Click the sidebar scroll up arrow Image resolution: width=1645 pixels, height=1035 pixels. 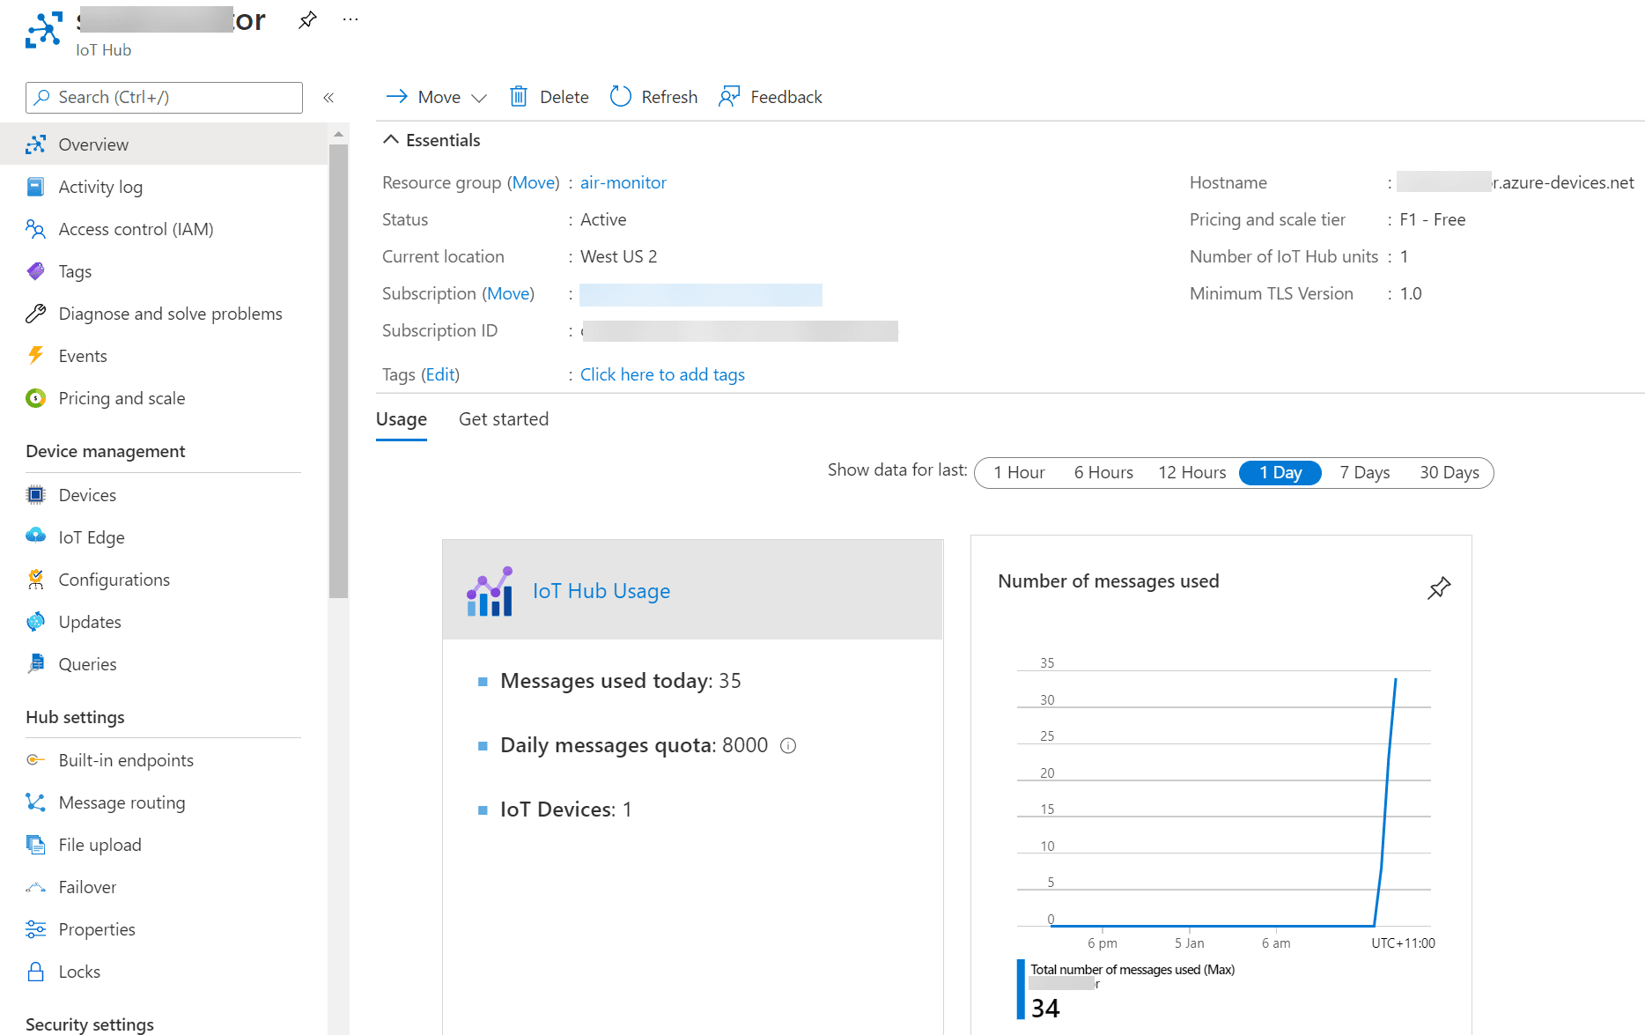(338, 134)
